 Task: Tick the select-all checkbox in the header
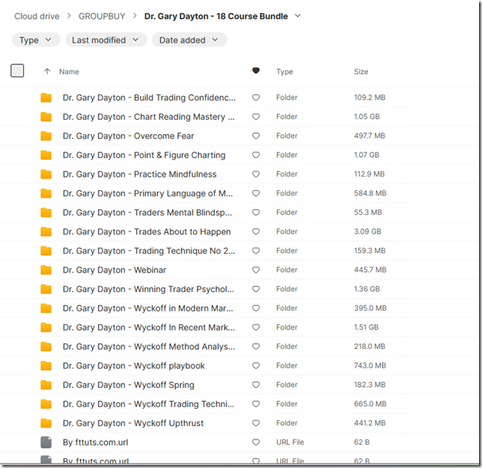(x=17, y=70)
